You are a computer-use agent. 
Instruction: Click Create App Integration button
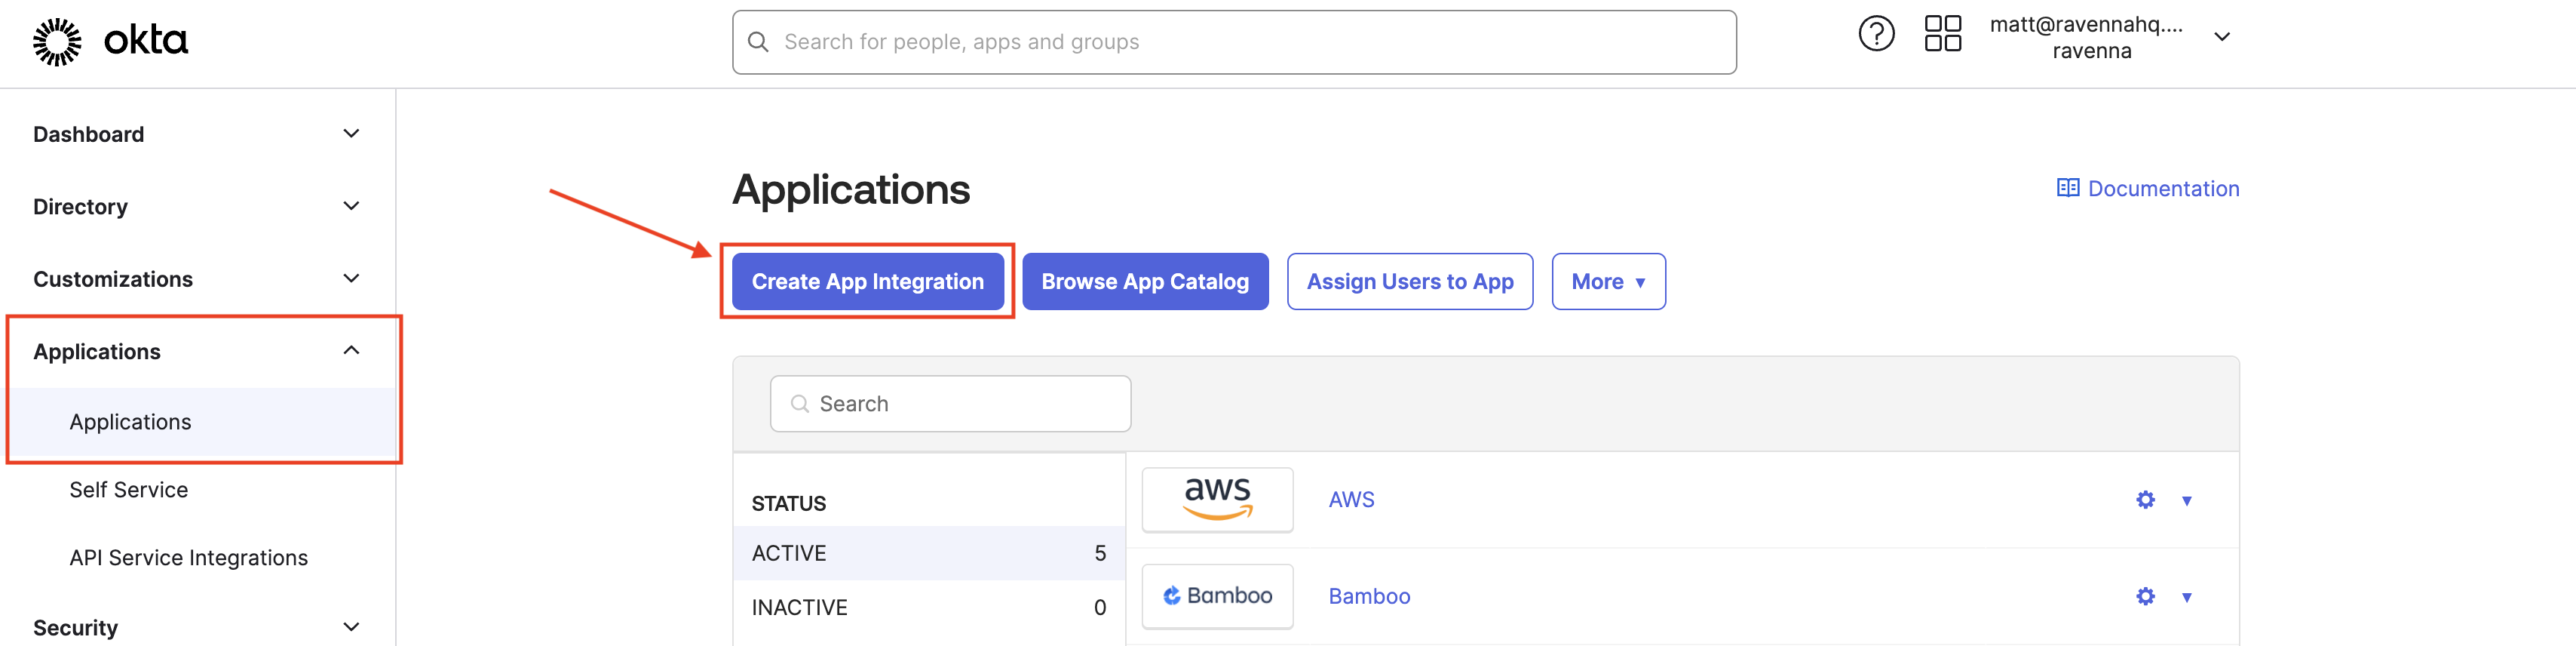pos(867,281)
